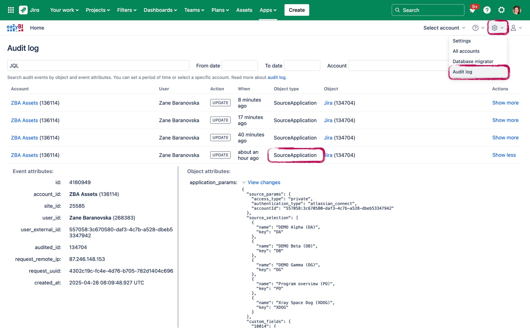Click the Jira Search box

[x=428, y=10]
